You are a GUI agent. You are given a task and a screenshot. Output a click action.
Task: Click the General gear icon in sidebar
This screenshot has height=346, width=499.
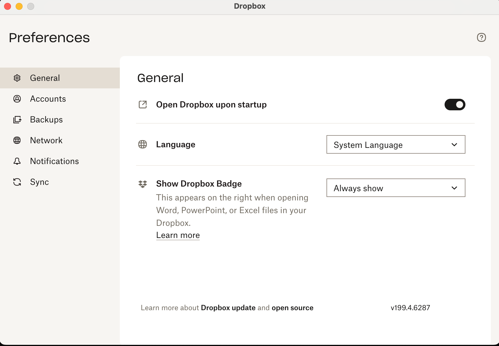tap(17, 78)
